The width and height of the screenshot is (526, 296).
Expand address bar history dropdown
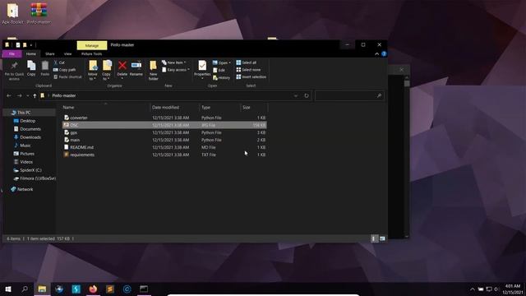point(296,95)
